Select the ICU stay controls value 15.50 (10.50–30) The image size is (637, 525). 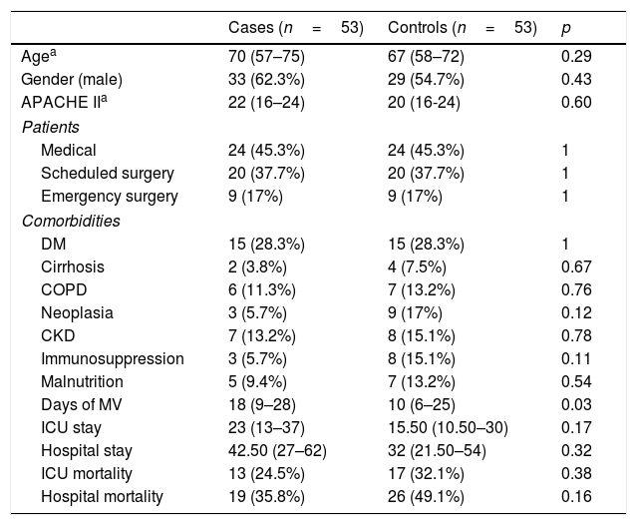pos(448,428)
